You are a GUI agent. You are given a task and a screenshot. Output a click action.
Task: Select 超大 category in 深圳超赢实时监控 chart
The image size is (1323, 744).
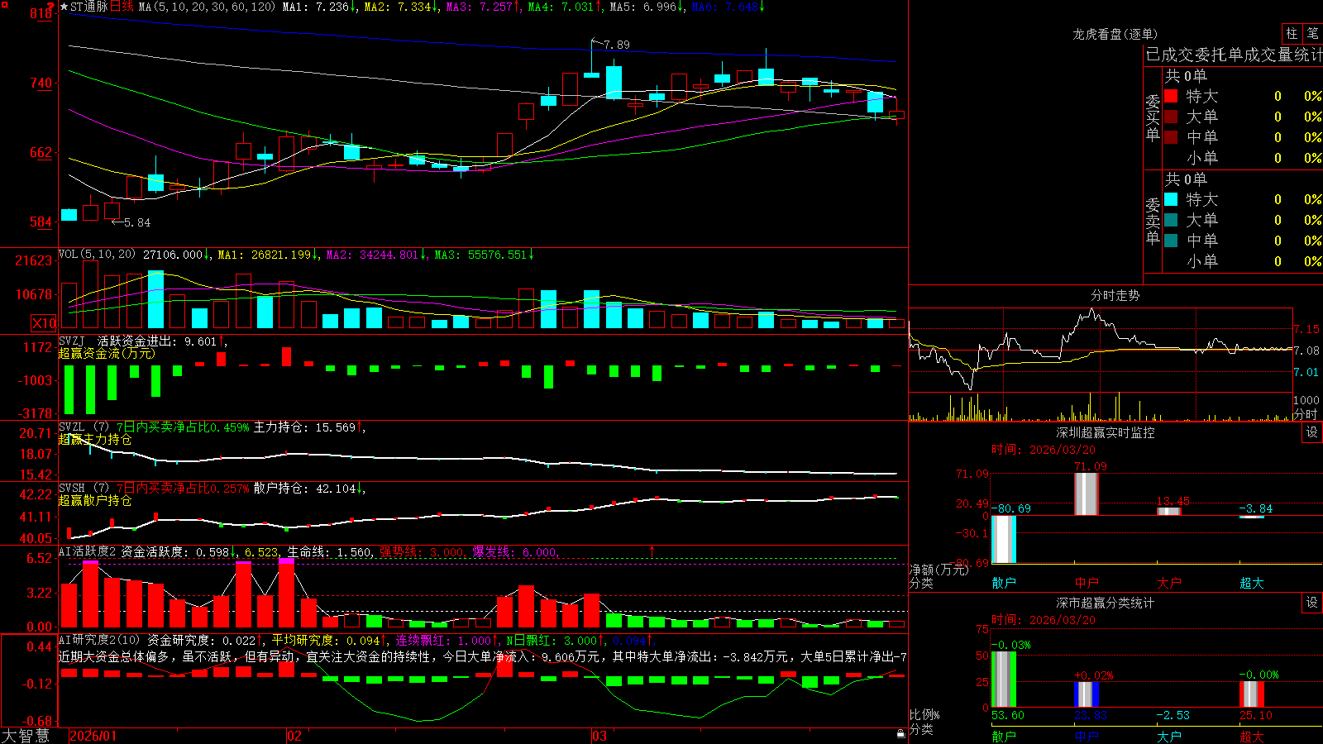click(1252, 583)
